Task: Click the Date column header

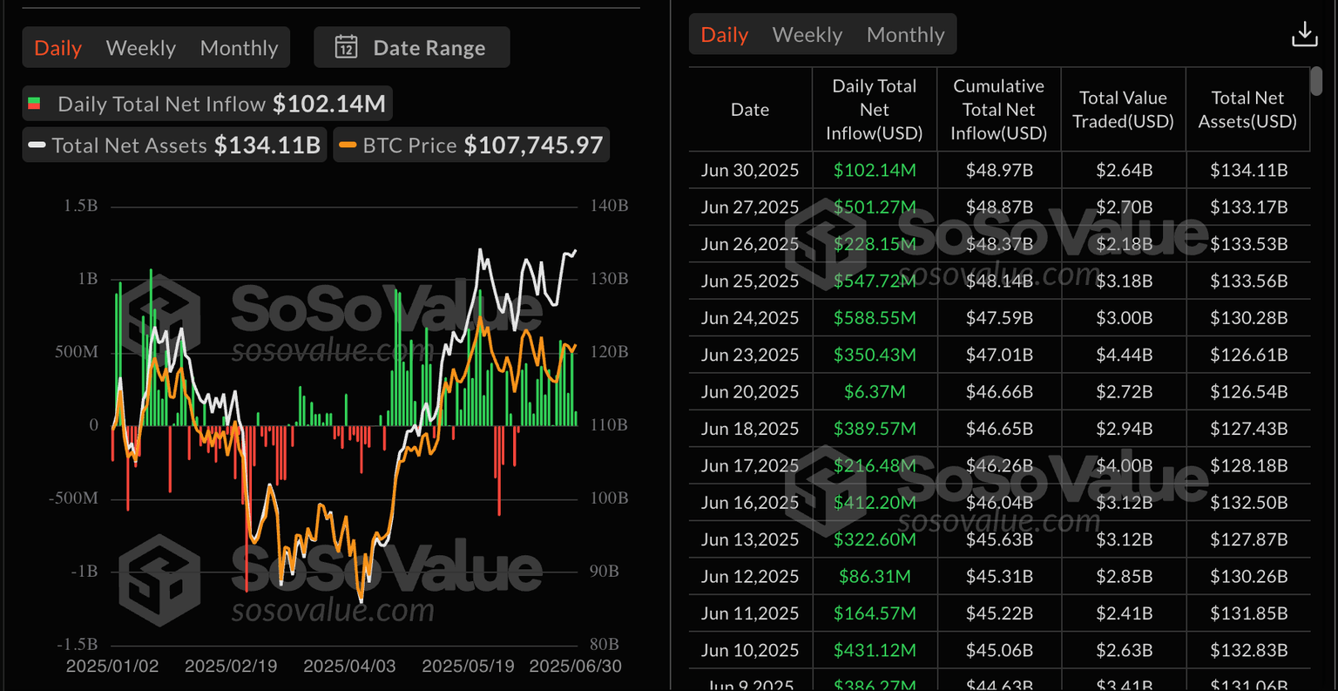Action: [750, 110]
